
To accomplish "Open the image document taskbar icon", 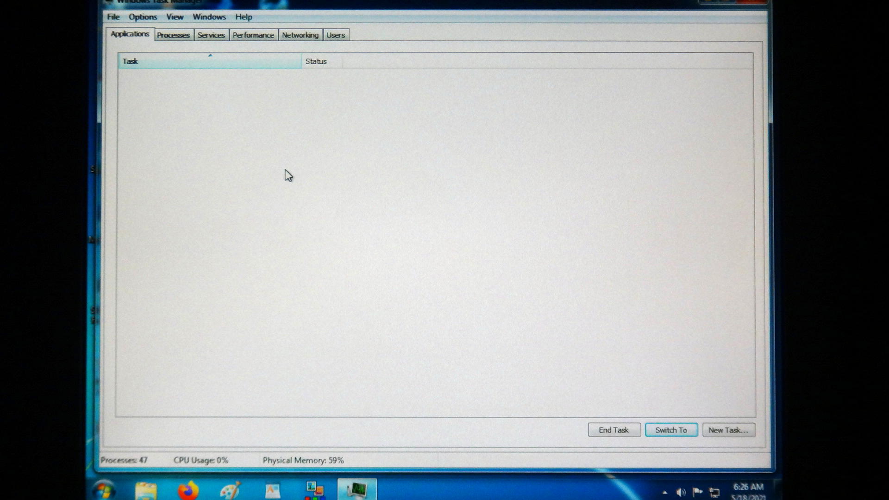I will click(272, 490).
